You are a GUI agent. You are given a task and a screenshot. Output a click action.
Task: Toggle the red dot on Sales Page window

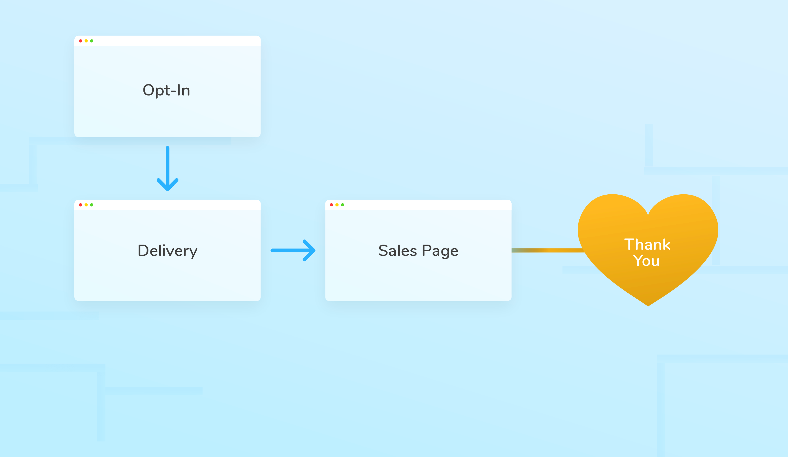point(332,205)
